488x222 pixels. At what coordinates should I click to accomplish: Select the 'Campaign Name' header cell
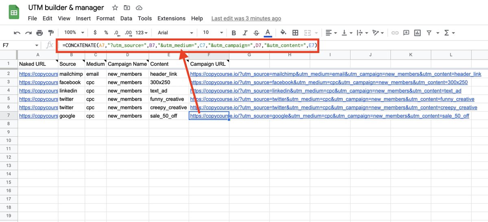pyautogui.click(x=128, y=64)
